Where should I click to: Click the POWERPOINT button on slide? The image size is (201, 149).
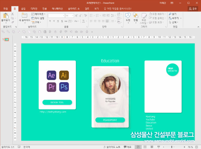coord(110,120)
